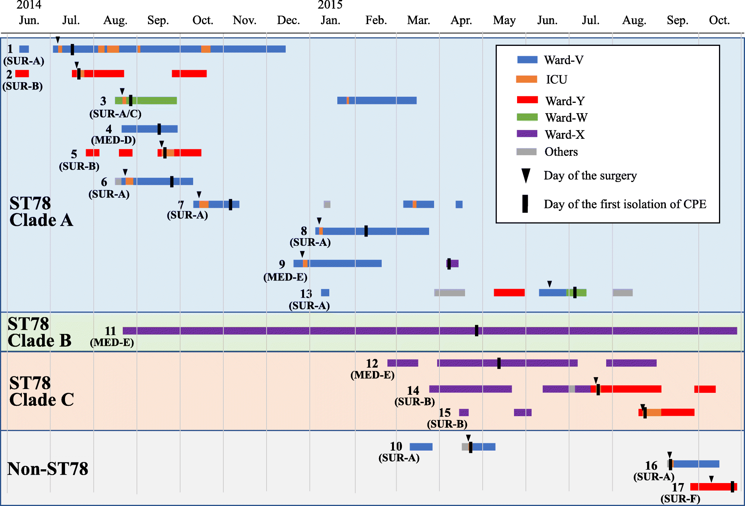Click patient 3 surgery triangle marker

[x=122, y=91]
